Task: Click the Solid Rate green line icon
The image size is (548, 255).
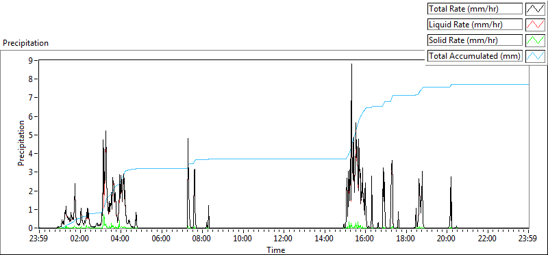Action: pos(536,40)
